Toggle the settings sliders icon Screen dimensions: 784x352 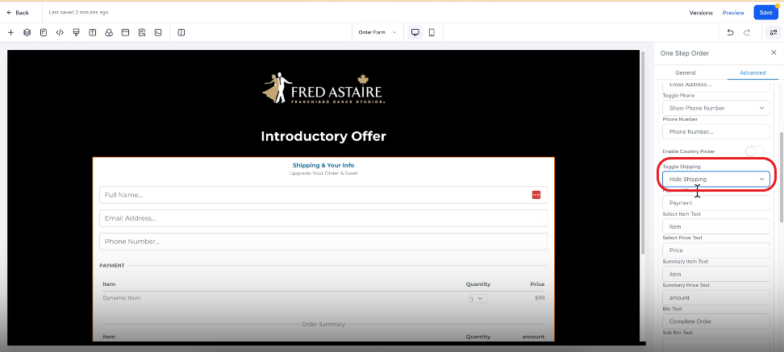point(773,32)
